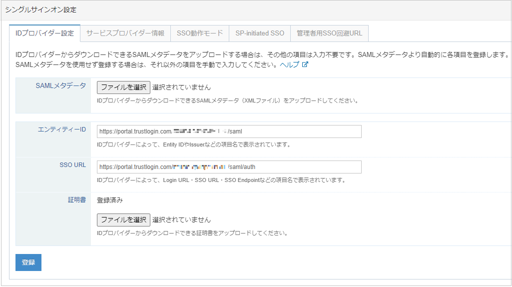Click the external link icon beside ヘルプ
The height and width of the screenshot is (287, 512).
[305, 64]
